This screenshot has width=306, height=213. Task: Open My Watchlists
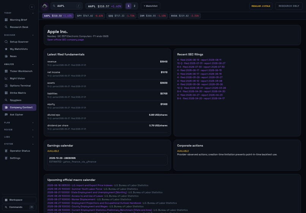pos(19,49)
